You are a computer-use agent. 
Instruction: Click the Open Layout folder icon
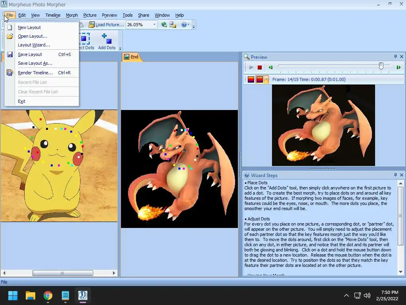10,36
